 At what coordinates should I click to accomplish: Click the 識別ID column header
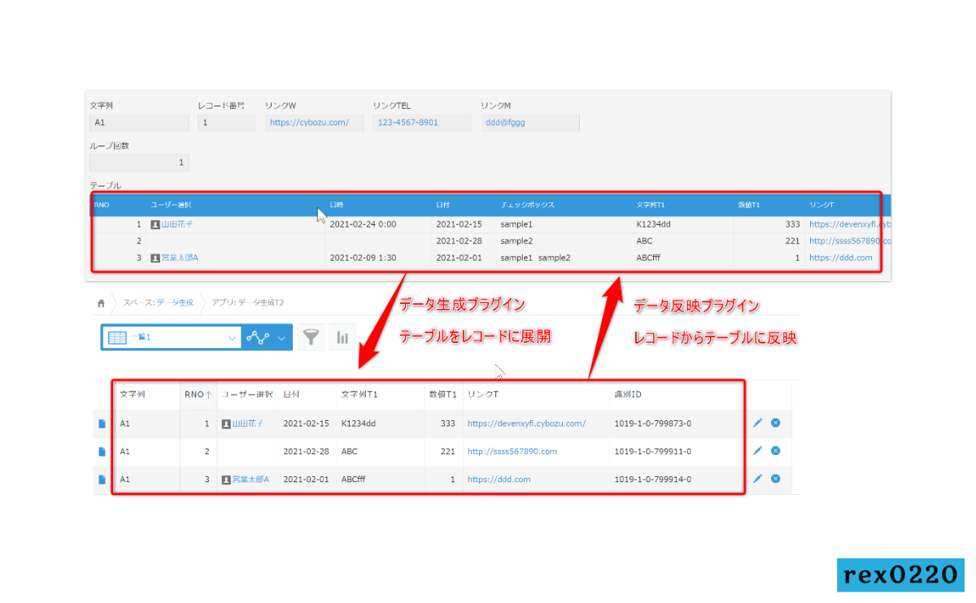(x=628, y=394)
